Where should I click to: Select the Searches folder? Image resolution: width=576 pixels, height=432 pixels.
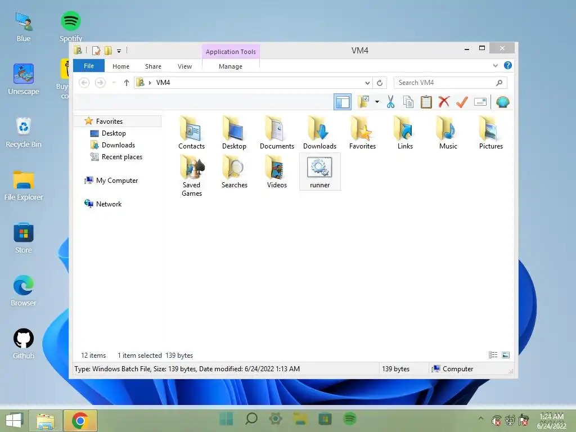pos(235,172)
